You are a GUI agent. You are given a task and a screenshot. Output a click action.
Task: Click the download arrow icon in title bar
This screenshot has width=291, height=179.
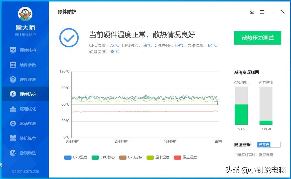click(252, 12)
